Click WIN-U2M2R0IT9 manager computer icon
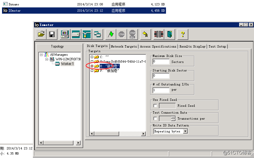 pos(52,59)
